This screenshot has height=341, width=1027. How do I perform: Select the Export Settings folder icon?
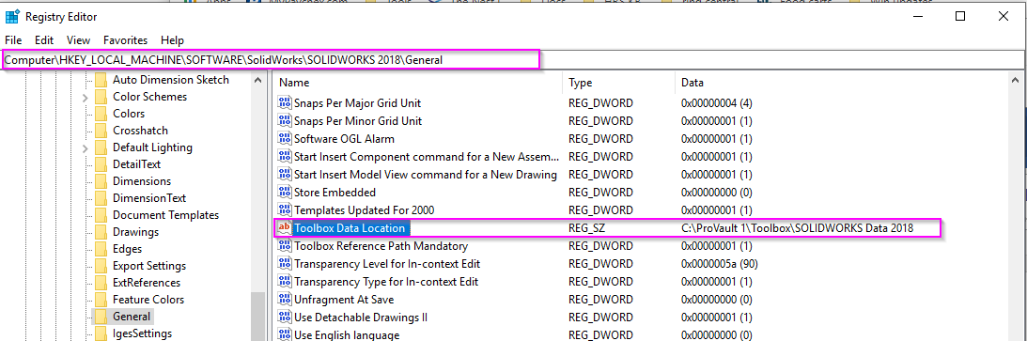101,267
